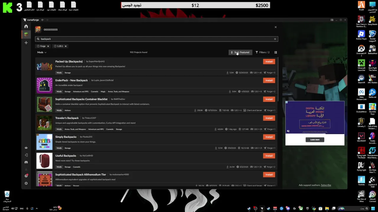The height and width of the screenshot is (212, 378).
Task: Remove the 1.20.1 version filter chip
Action: point(66,46)
